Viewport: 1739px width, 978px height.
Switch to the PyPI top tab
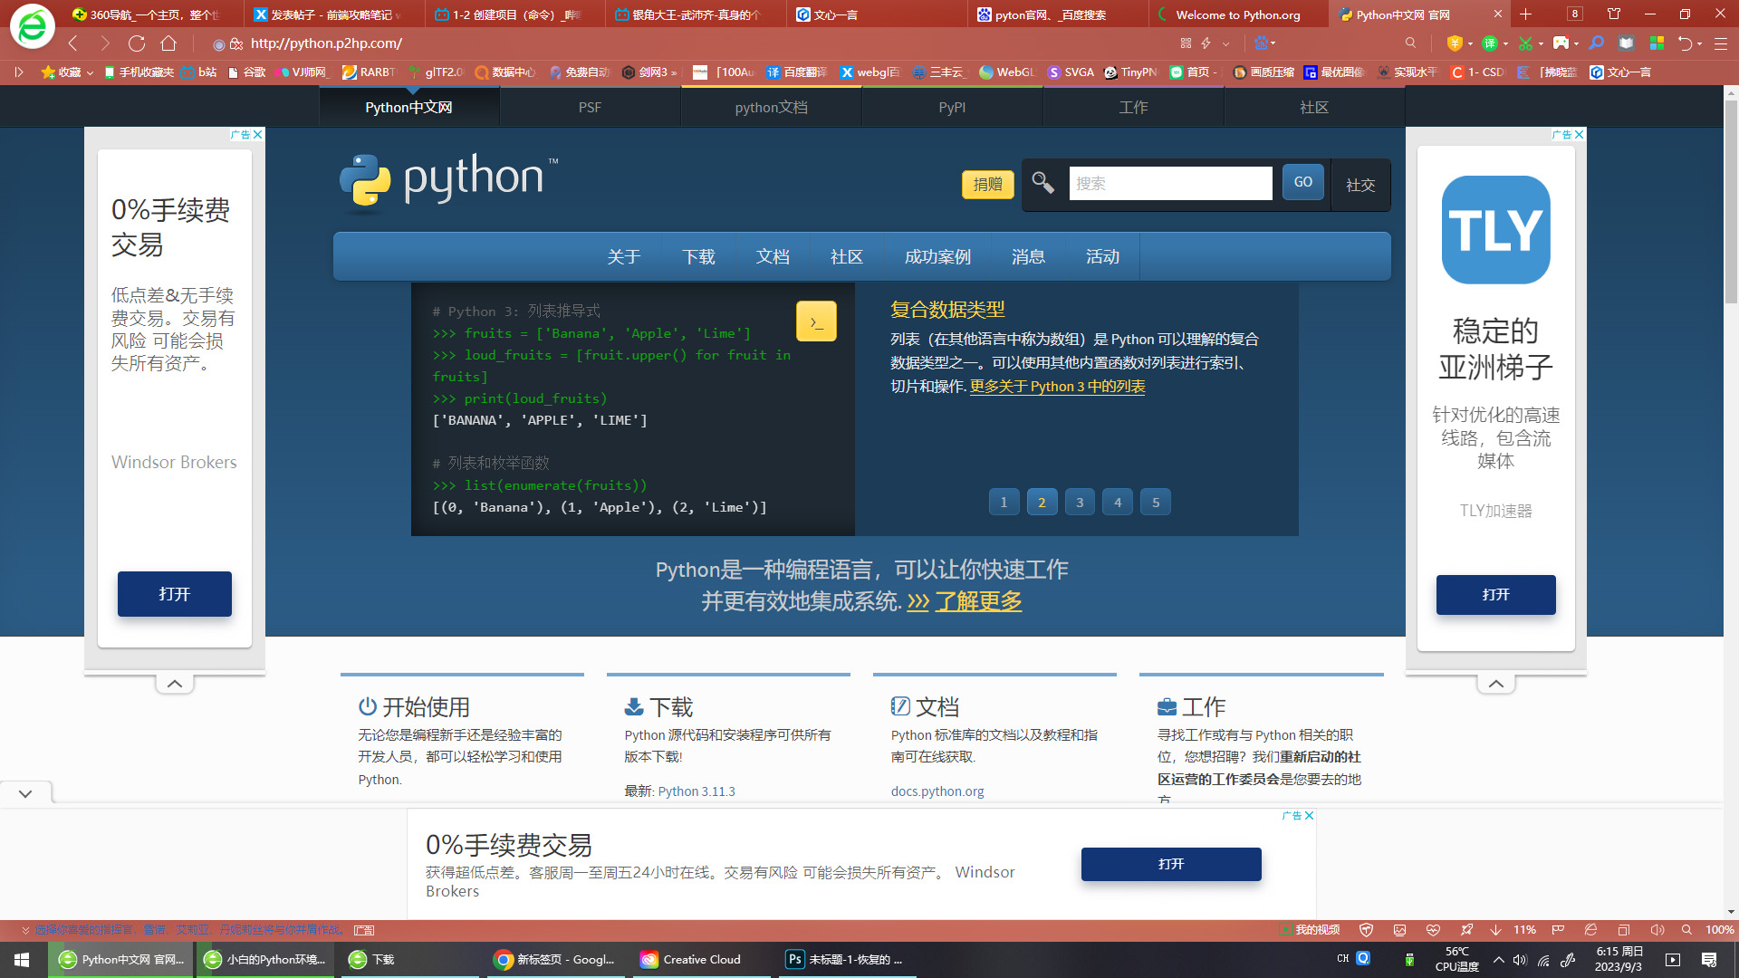952,107
